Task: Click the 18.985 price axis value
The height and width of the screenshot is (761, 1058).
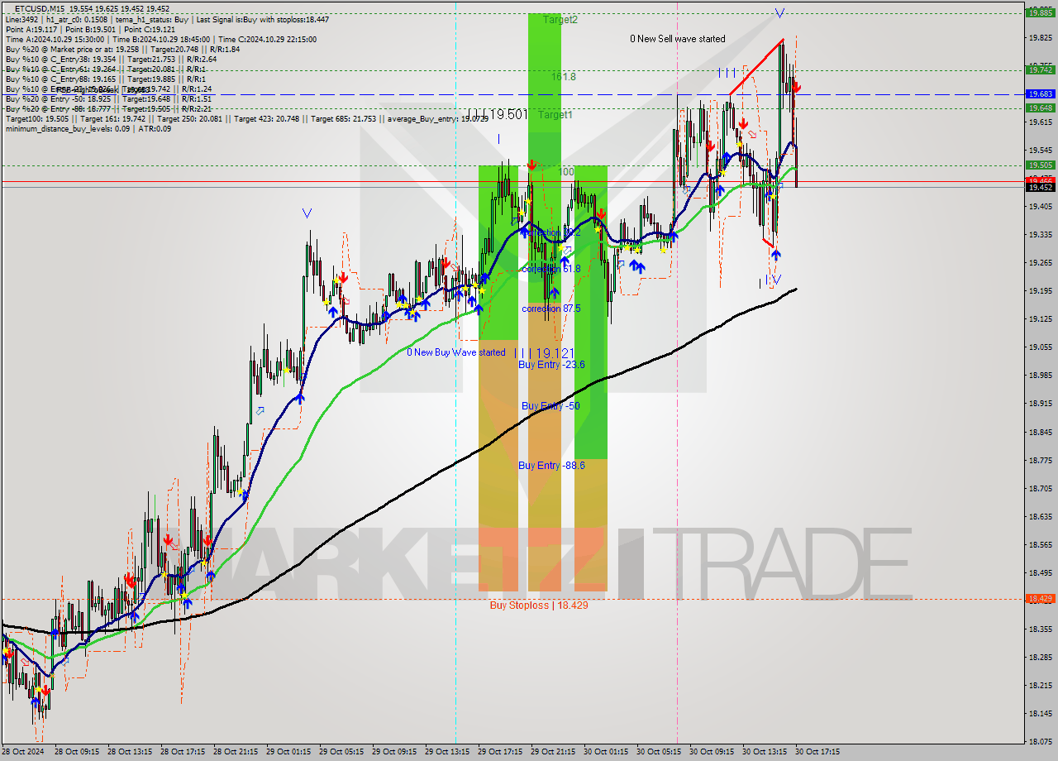Action: 1041,375
